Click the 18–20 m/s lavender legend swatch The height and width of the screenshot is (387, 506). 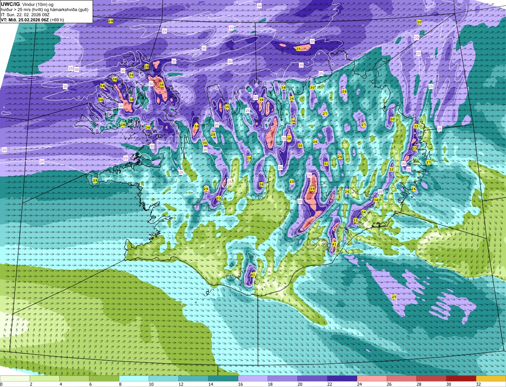click(x=283, y=378)
